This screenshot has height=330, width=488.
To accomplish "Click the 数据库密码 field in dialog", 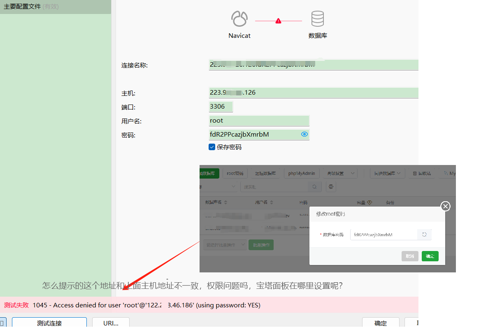I will [x=383, y=235].
